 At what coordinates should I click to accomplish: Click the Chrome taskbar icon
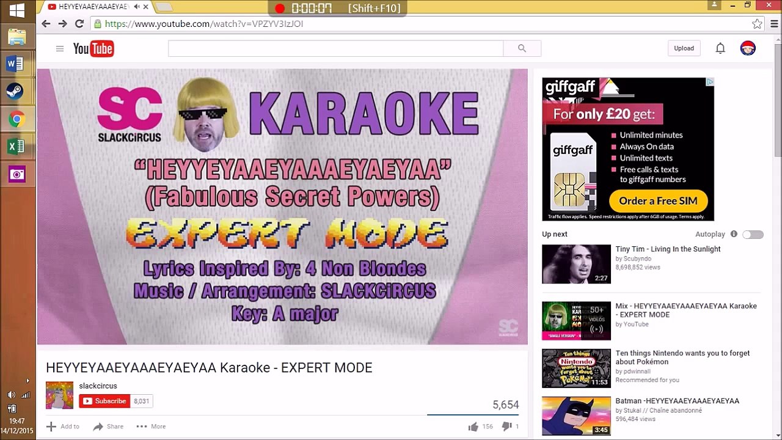coord(16,119)
